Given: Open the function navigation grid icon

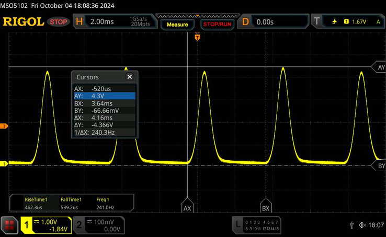Looking at the screenshot, I should (x=8, y=226).
